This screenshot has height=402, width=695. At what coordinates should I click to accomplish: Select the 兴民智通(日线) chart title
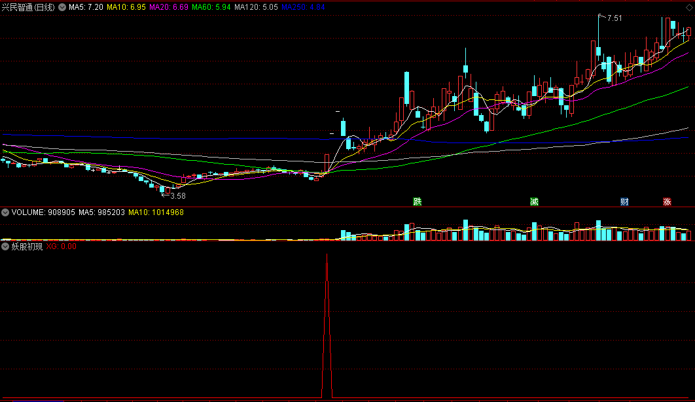28,8
